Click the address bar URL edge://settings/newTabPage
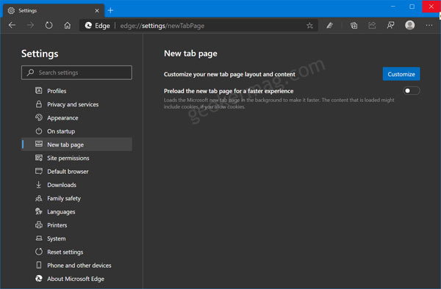 [162, 26]
